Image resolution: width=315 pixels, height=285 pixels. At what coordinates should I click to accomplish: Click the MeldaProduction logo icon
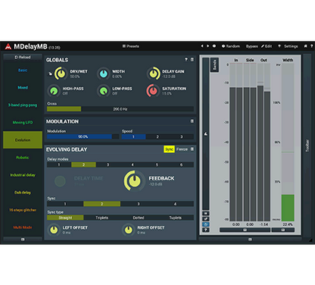pos(8,46)
